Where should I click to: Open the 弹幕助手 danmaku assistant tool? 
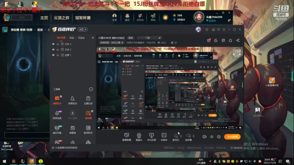57,100
